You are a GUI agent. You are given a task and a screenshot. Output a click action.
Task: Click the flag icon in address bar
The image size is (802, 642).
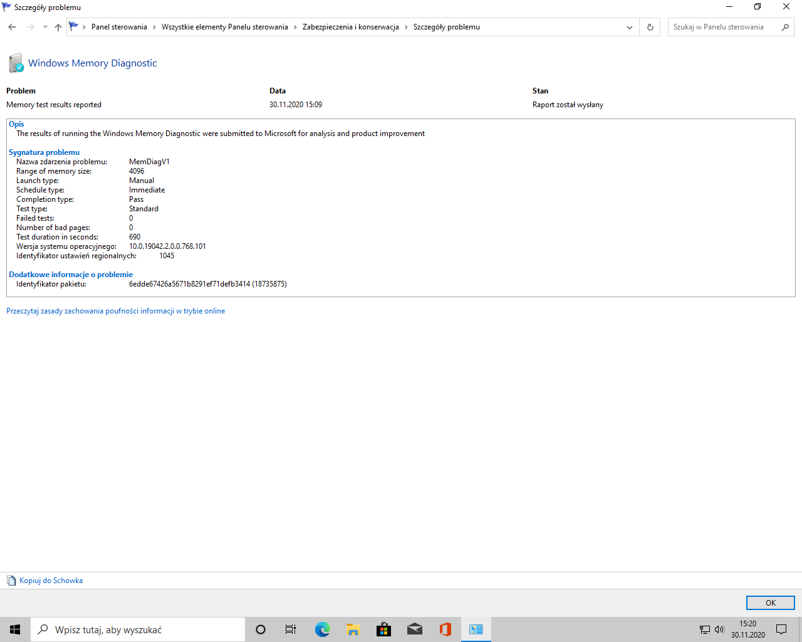[74, 27]
